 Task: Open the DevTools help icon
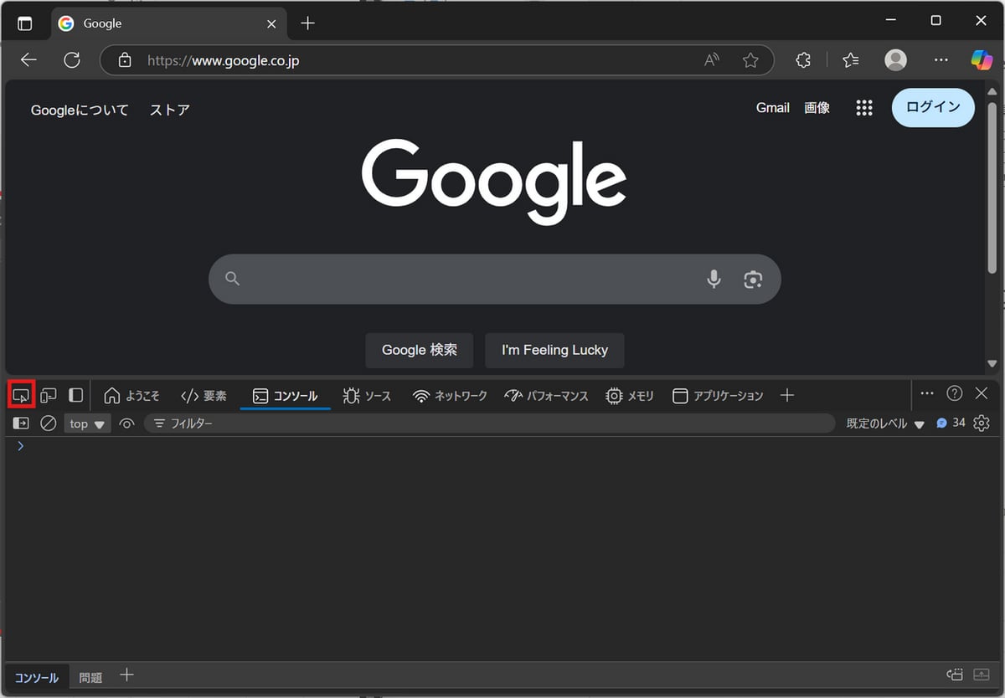(x=955, y=393)
